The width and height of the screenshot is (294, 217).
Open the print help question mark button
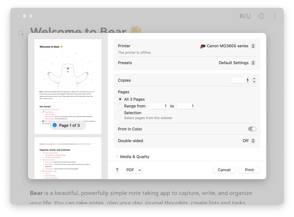[x=117, y=170]
